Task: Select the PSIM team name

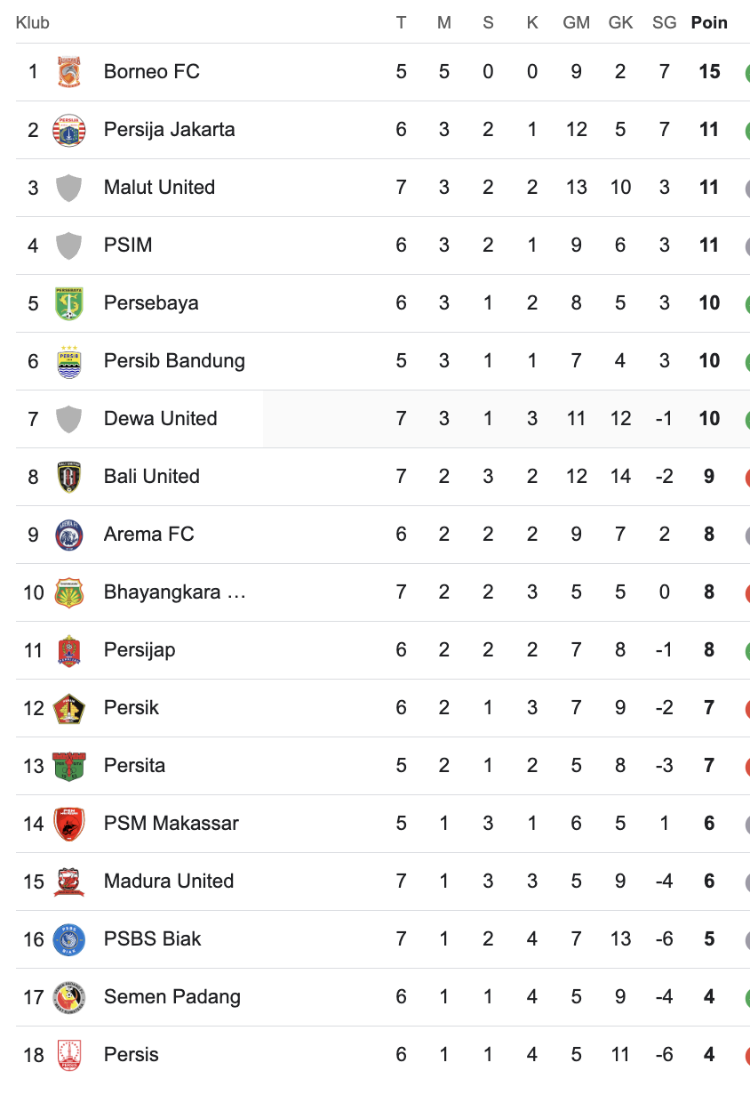Action: (x=128, y=246)
